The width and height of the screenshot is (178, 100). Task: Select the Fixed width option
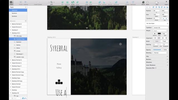tap(164, 41)
